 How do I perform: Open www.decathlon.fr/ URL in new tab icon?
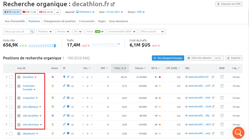[x=213, y=77]
